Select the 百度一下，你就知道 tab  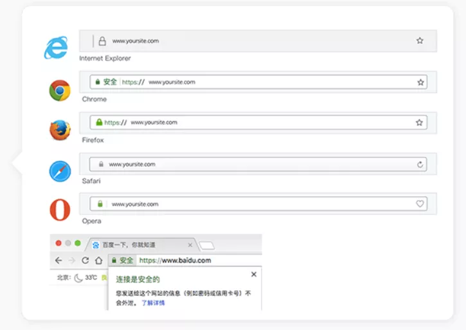pos(141,245)
